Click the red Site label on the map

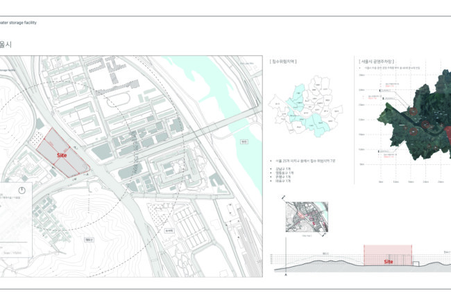click(62, 157)
